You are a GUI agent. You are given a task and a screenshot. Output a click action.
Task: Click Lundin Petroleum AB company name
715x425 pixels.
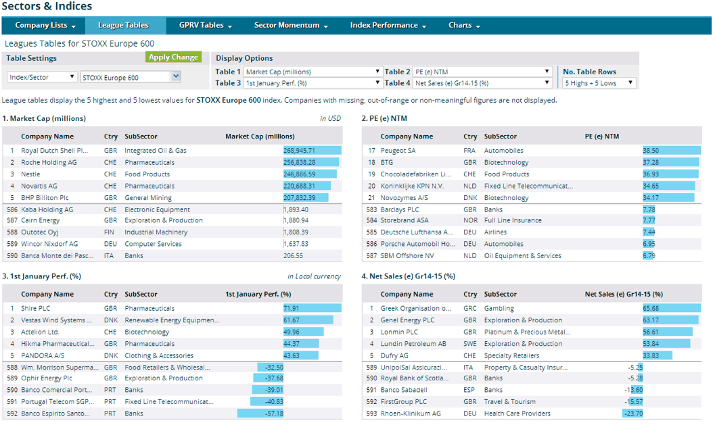[413, 344]
